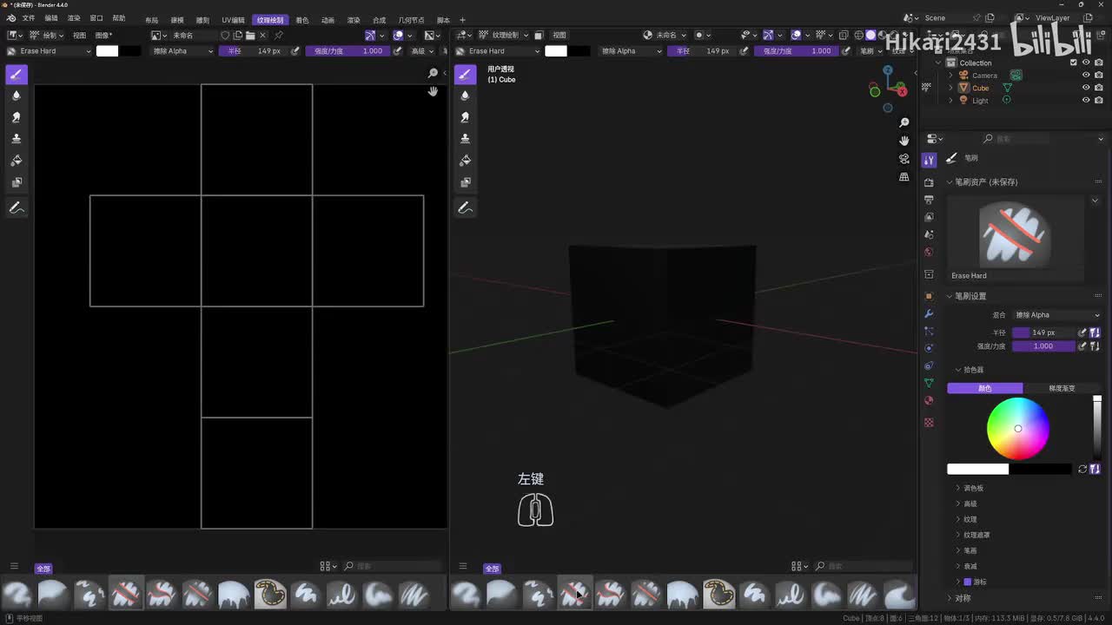Open the 渲染 menu
This screenshot has width=1112, height=625.
coord(74,18)
